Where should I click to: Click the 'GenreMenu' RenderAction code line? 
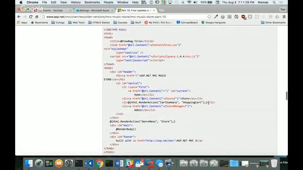tap(143, 121)
